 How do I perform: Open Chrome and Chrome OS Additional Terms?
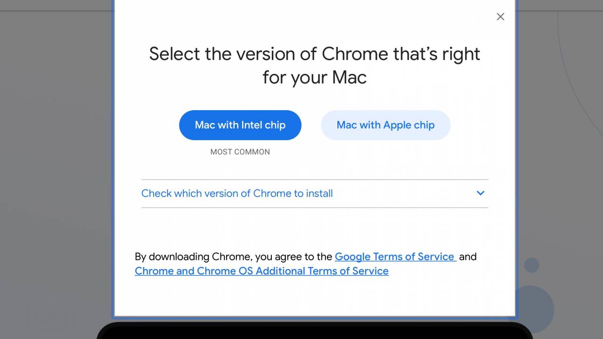pyautogui.click(x=261, y=271)
